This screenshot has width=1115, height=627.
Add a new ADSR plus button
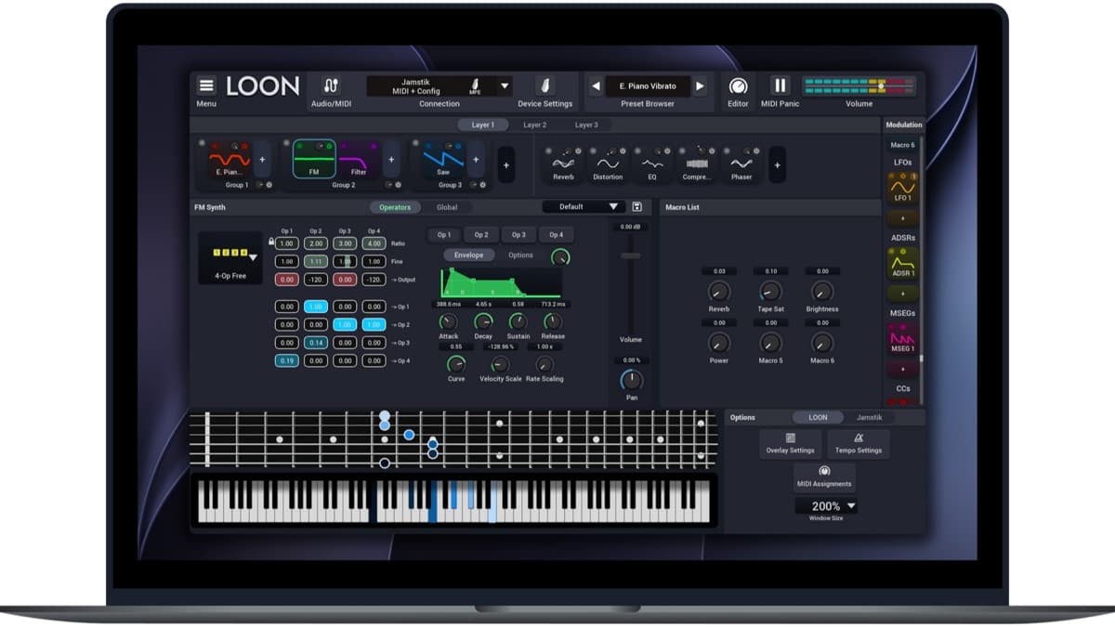pos(903,293)
